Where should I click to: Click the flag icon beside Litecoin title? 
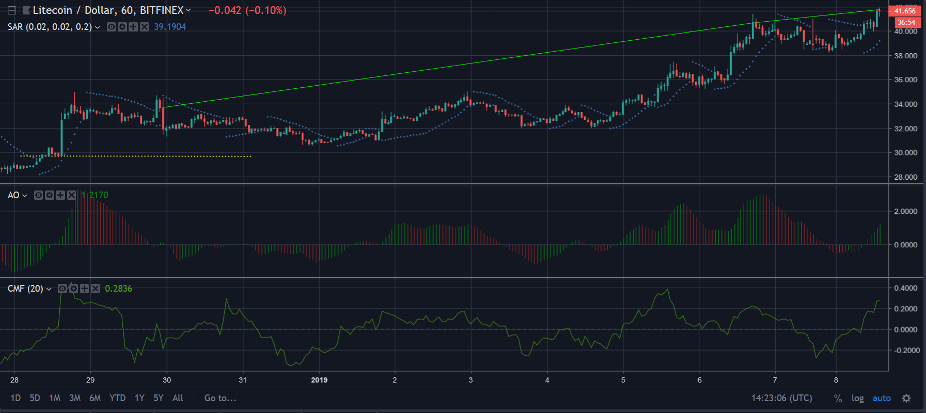pos(26,10)
